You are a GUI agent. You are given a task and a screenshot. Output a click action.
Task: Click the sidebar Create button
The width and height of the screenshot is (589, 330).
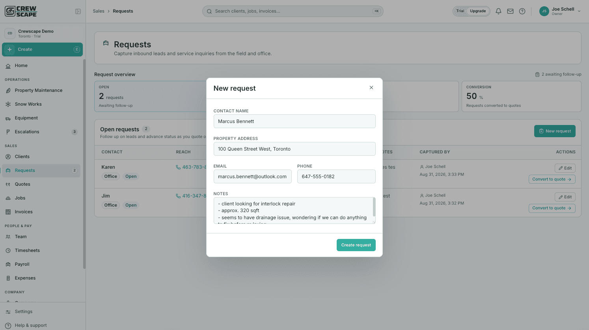coord(42,50)
